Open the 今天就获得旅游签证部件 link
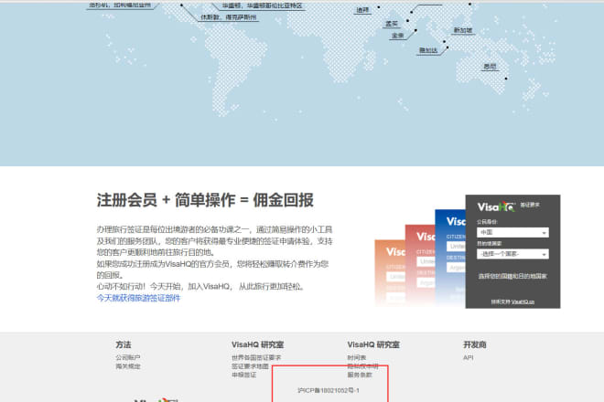 point(138,298)
